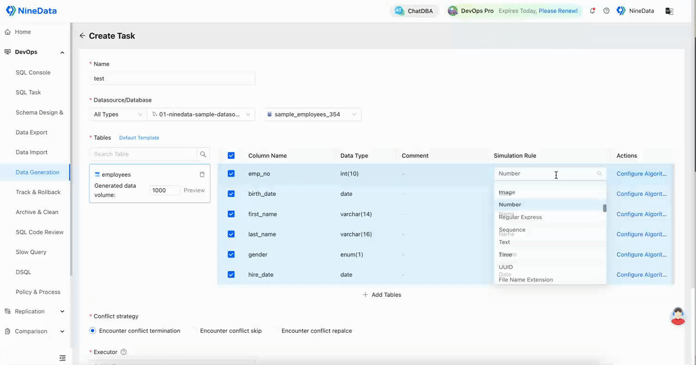Delete the employees table with trash icon

click(202, 175)
